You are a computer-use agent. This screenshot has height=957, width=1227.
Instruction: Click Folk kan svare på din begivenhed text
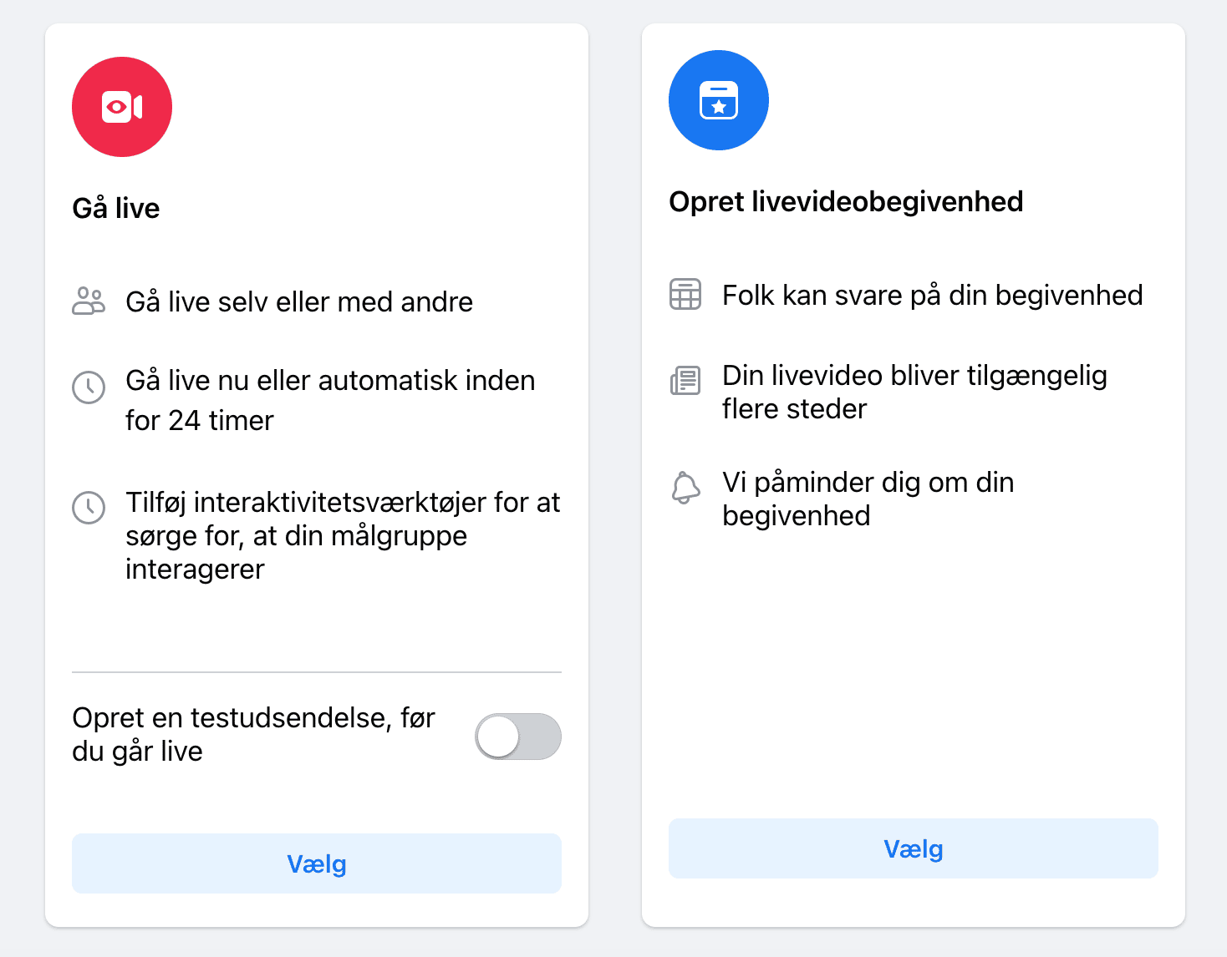coord(933,295)
